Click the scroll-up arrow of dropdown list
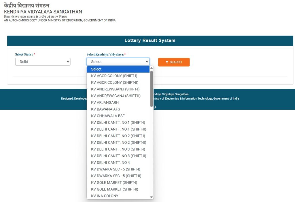This screenshot has height=202, width=295. point(152,68)
